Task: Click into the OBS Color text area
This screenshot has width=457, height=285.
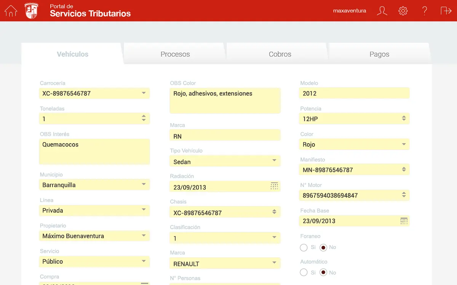Action: (225, 101)
